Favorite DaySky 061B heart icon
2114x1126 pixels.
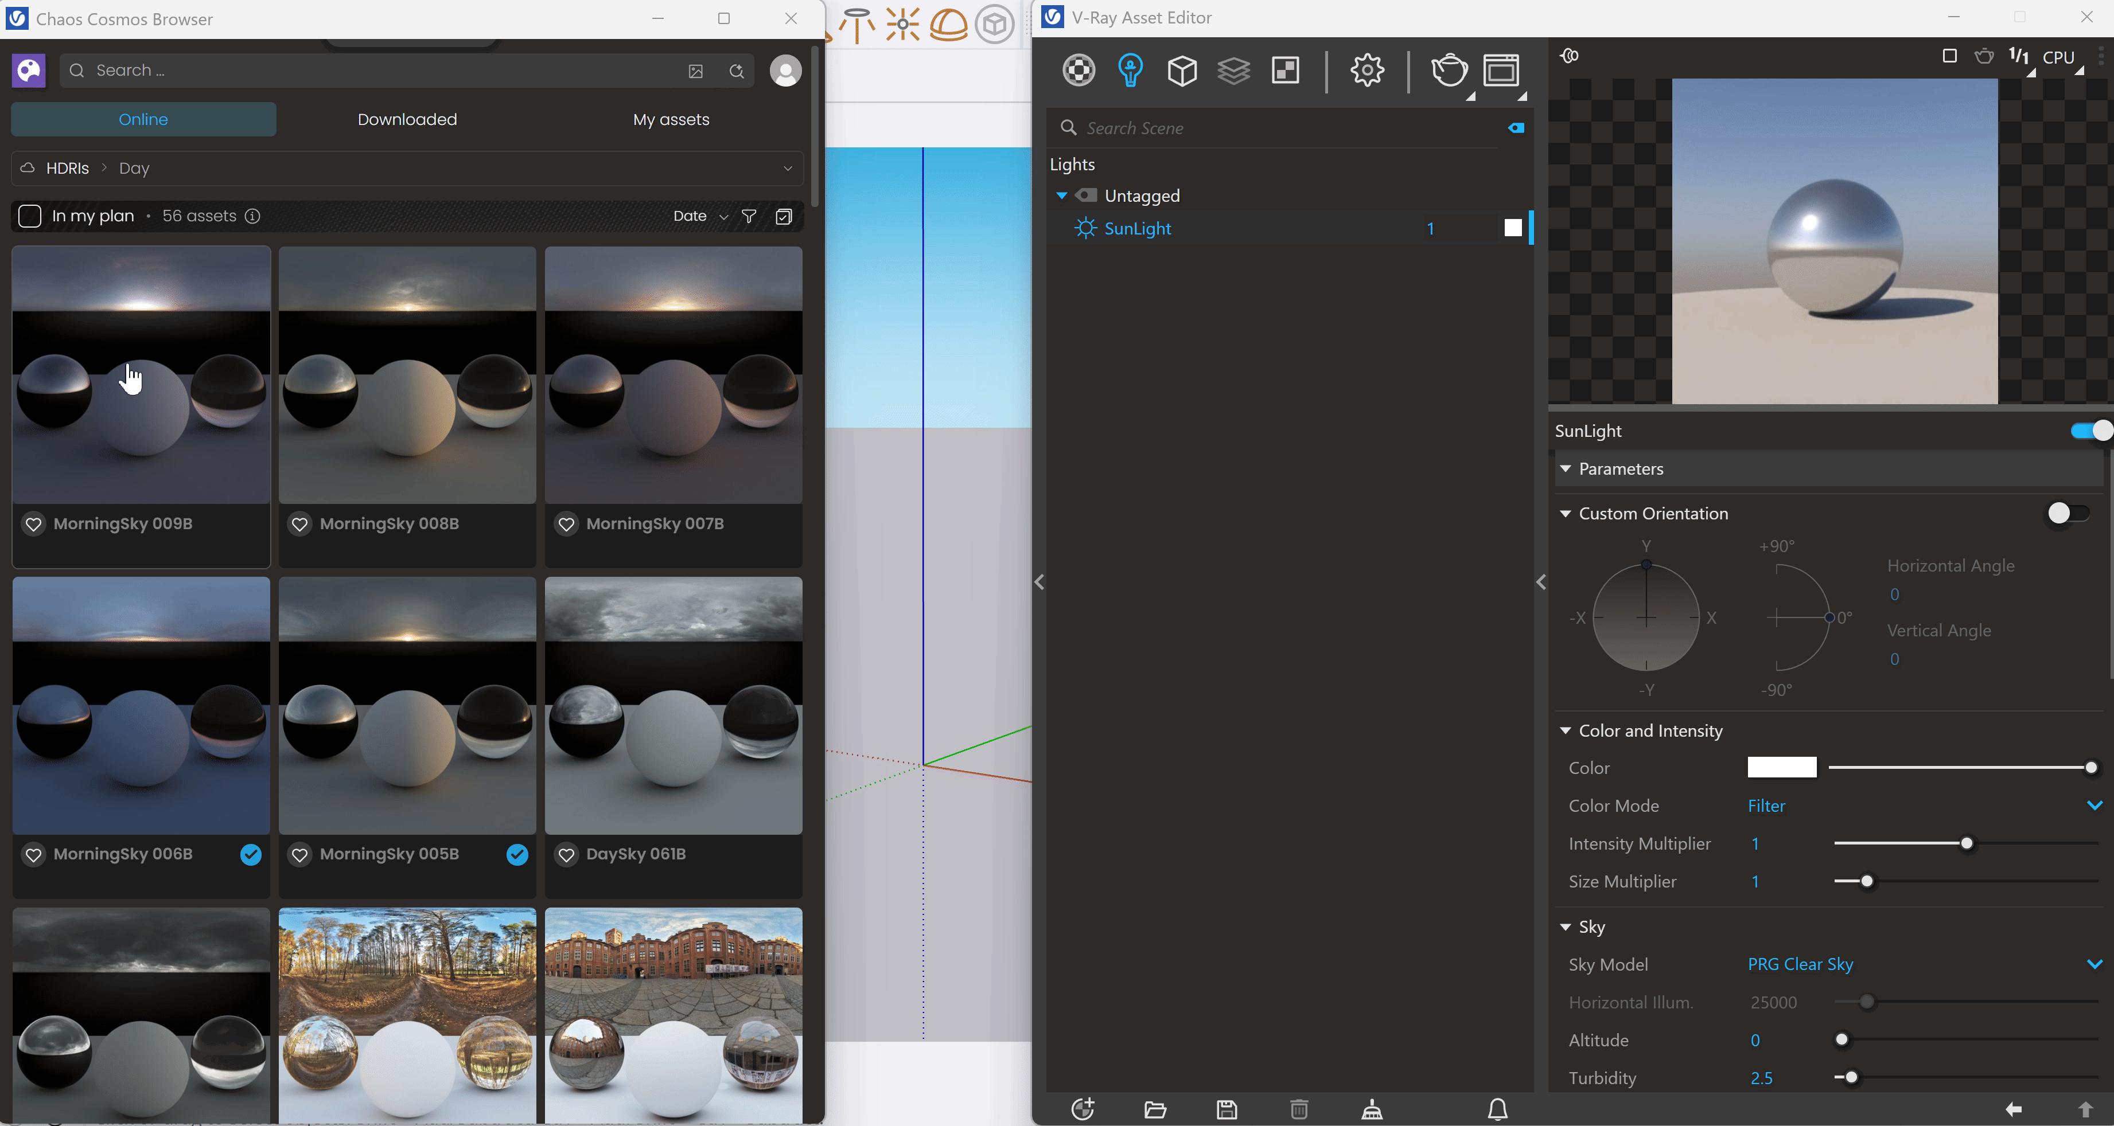[x=566, y=855]
